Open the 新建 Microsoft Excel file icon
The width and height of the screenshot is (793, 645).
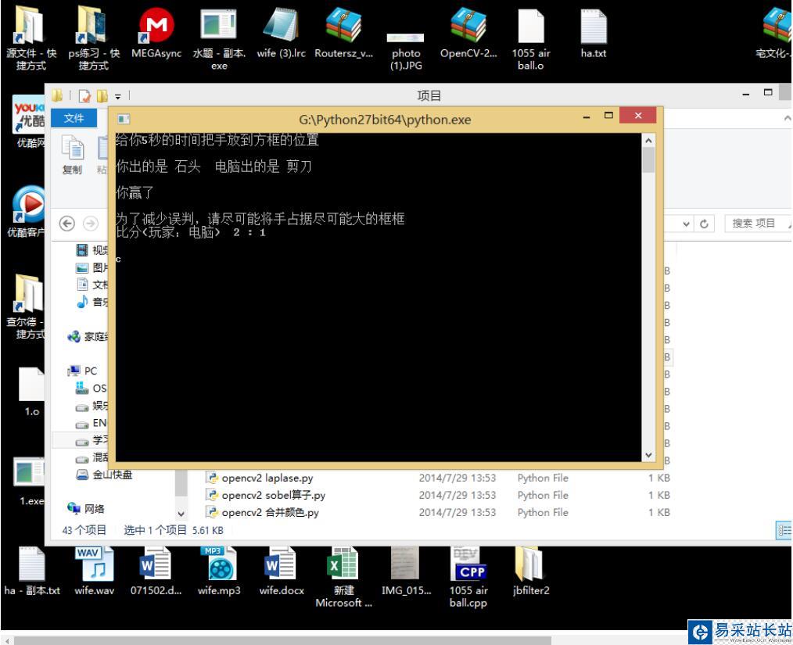[x=343, y=564]
